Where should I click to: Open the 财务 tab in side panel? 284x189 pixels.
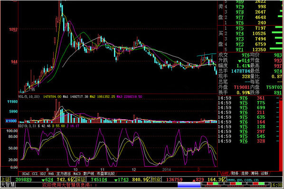click(x=235, y=173)
